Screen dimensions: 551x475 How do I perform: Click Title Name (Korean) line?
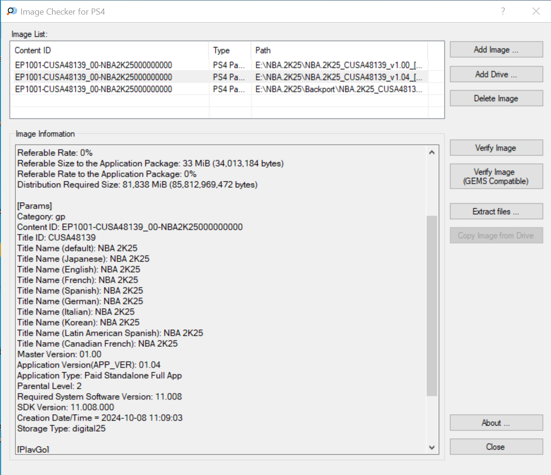pos(78,322)
